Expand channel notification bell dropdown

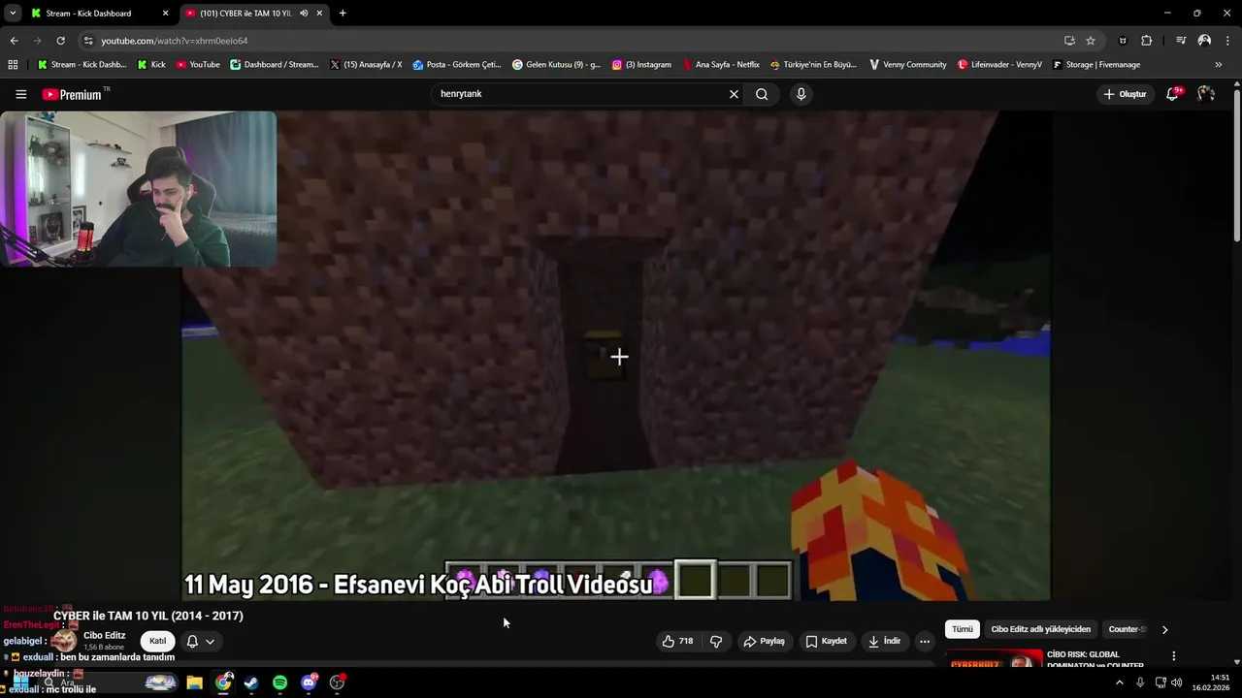(x=200, y=641)
